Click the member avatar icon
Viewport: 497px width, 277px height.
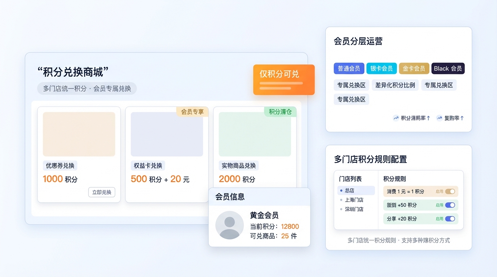(x=229, y=225)
